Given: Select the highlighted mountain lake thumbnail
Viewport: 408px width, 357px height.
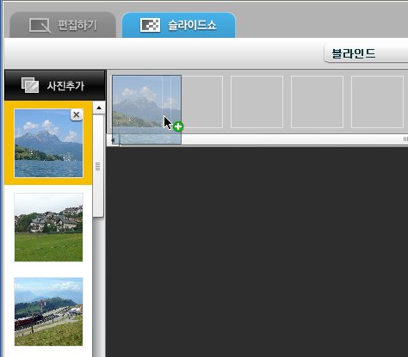Looking at the screenshot, I should tap(48, 143).
